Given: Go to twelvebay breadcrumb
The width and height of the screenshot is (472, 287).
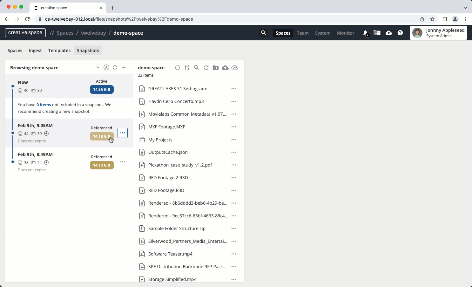Looking at the screenshot, I should point(93,33).
